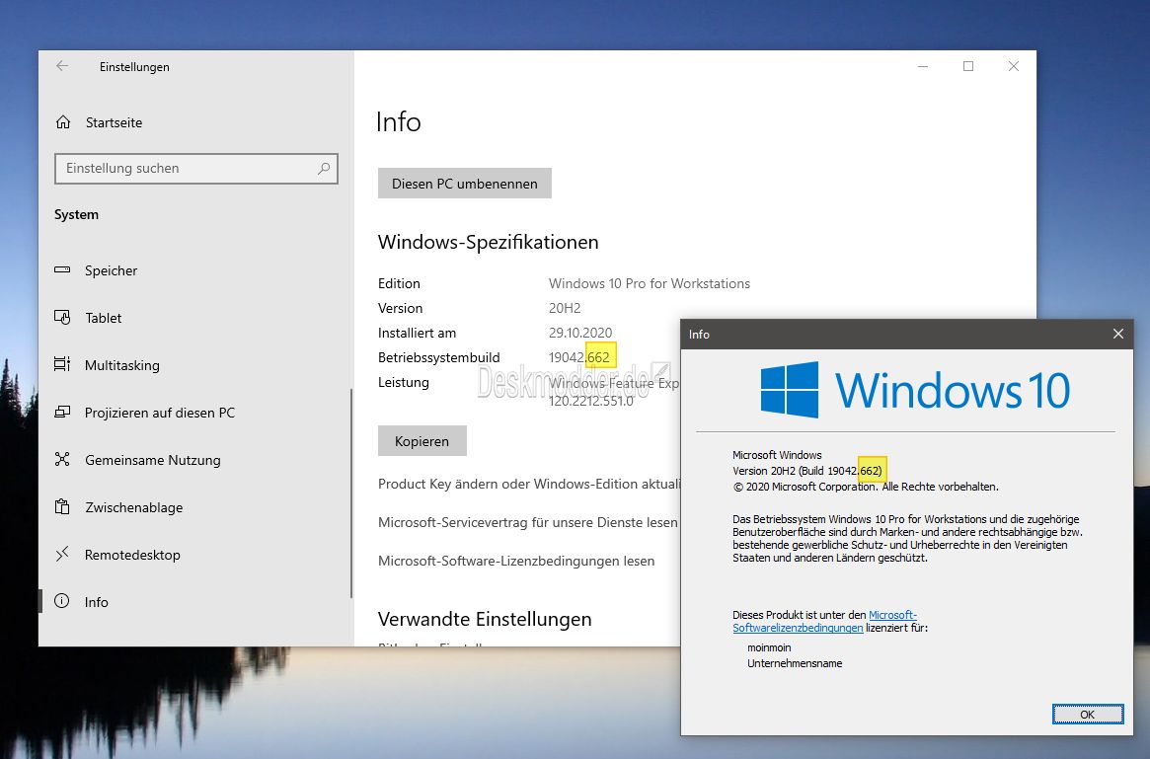This screenshot has height=759, width=1150.
Task: Click the Windows logo in Info dialog
Action: pos(789,390)
